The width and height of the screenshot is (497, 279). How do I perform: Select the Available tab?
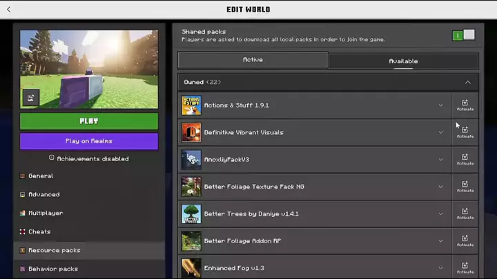pos(403,61)
